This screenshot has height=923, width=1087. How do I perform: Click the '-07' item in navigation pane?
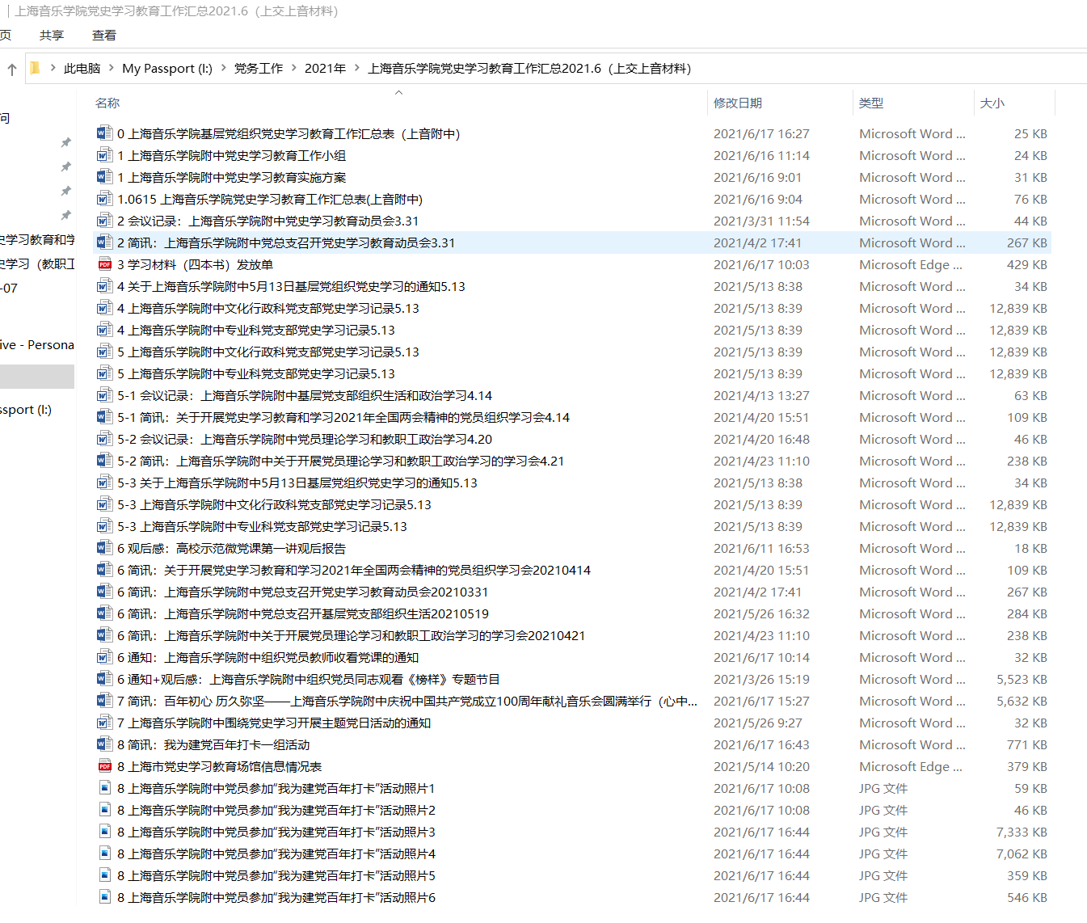tap(9, 289)
